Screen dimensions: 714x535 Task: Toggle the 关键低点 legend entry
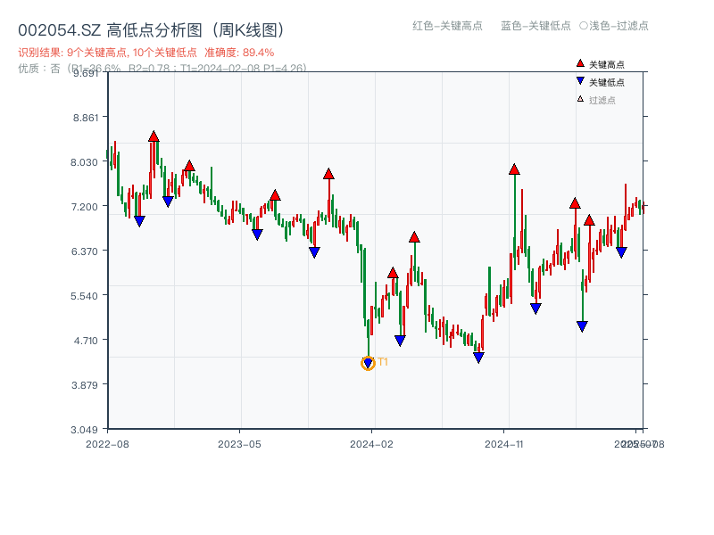(x=607, y=82)
